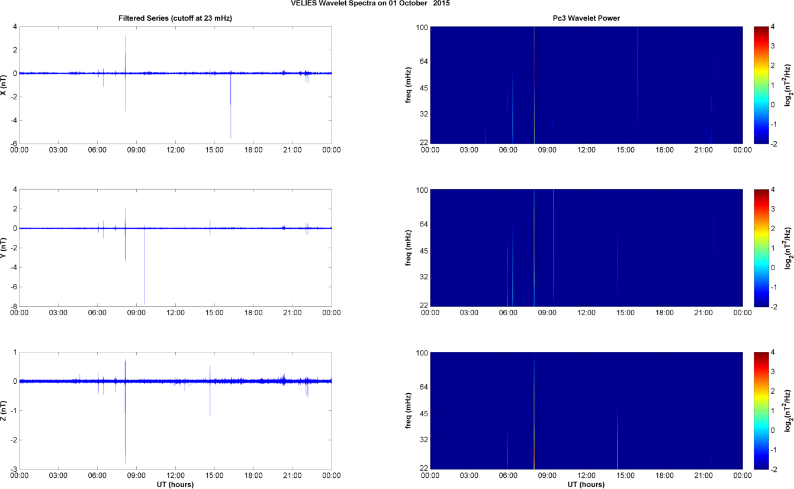Viewport: 794px width, 489px height.
Task: Select the "Filtered Series (cutoff at 23 mHz)" heading
Action: [175, 18]
